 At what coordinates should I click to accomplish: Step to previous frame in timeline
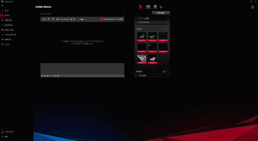pos(42,76)
